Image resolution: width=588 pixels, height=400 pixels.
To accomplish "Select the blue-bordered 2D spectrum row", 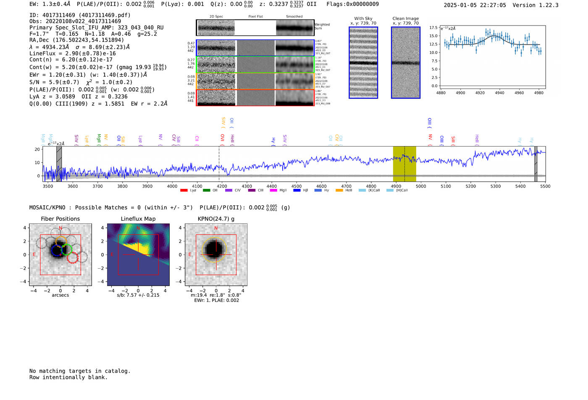I will (x=255, y=48).
